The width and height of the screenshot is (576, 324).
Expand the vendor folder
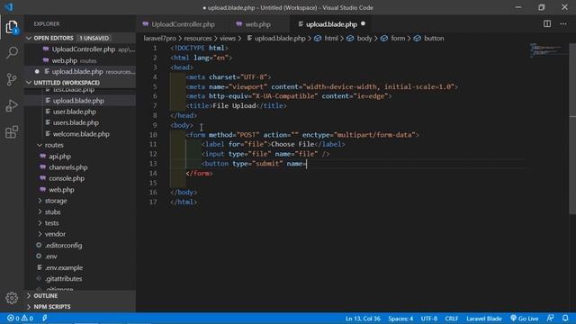(55, 234)
